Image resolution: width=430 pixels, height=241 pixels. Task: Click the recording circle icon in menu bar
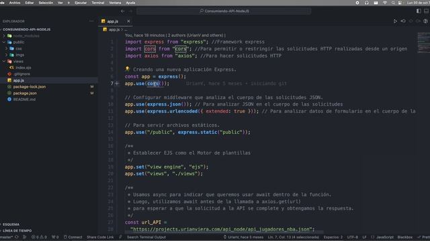tap(357, 3)
